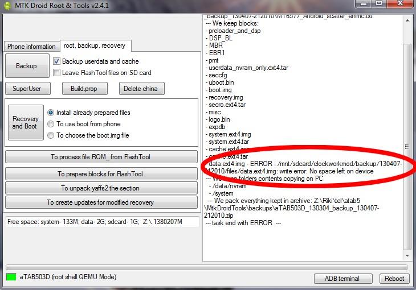Choose To choose the boot.img file option

click(x=51, y=135)
